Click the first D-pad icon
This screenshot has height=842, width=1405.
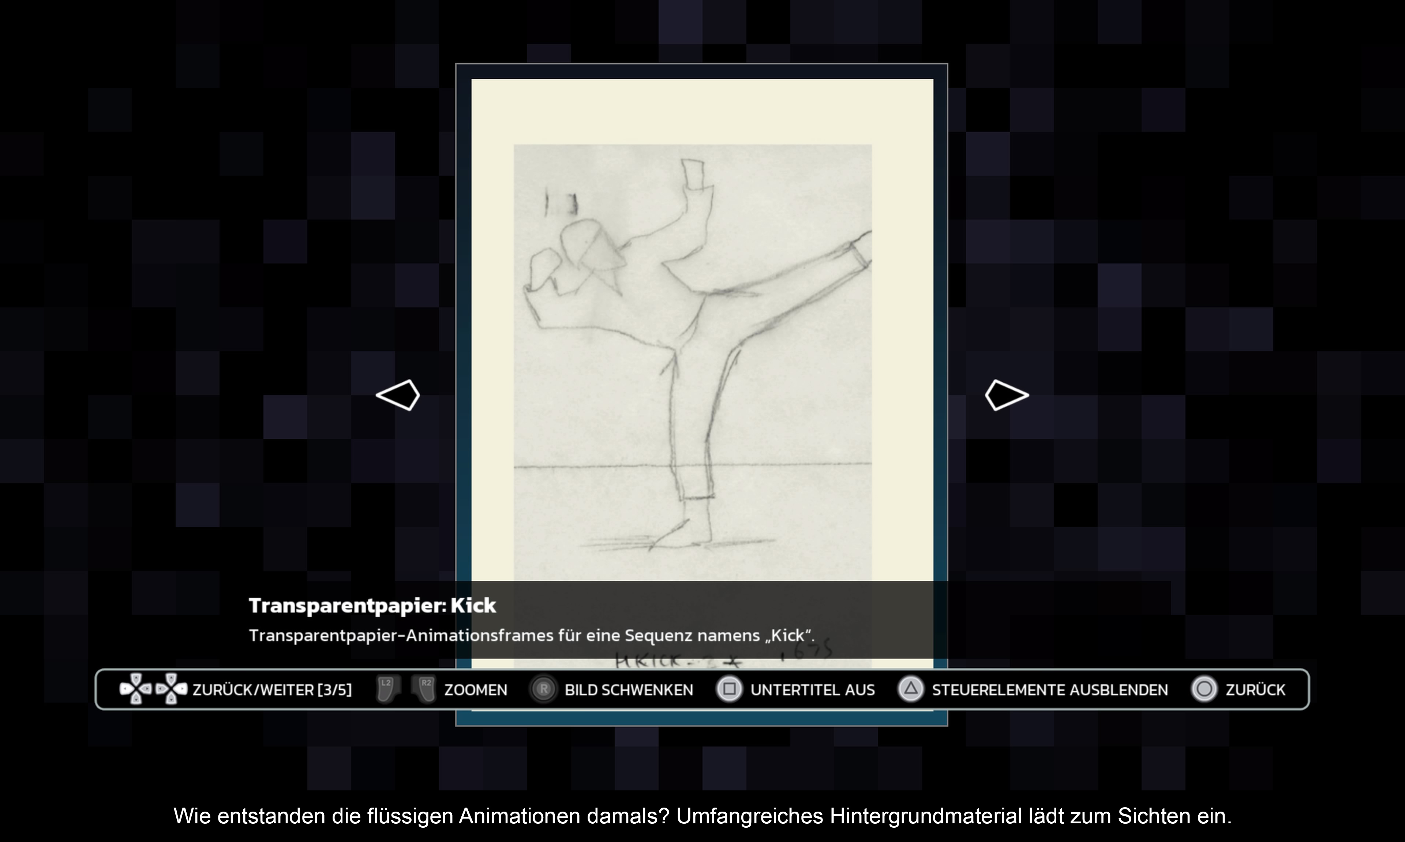[136, 689]
